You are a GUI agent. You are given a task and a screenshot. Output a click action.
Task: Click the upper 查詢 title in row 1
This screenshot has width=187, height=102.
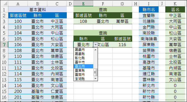tap(103, 9)
